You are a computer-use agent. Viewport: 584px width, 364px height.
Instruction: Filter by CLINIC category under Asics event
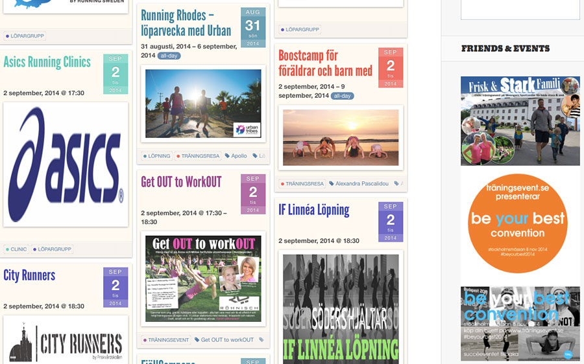click(16, 249)
